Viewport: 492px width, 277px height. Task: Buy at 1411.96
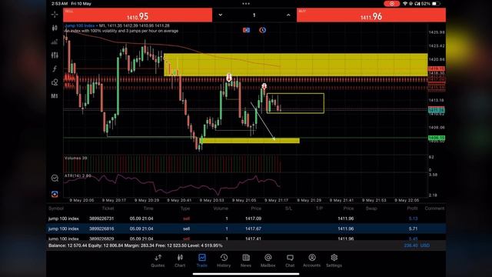coord(371,15)
